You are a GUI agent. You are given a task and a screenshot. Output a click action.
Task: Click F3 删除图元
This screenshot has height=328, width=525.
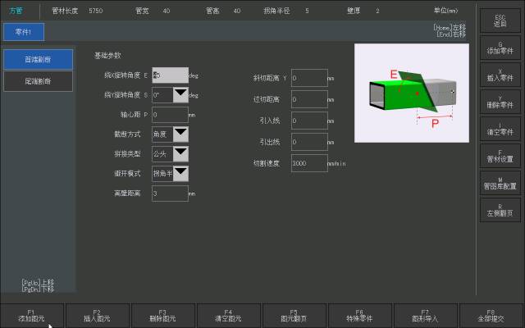(162, 316)
